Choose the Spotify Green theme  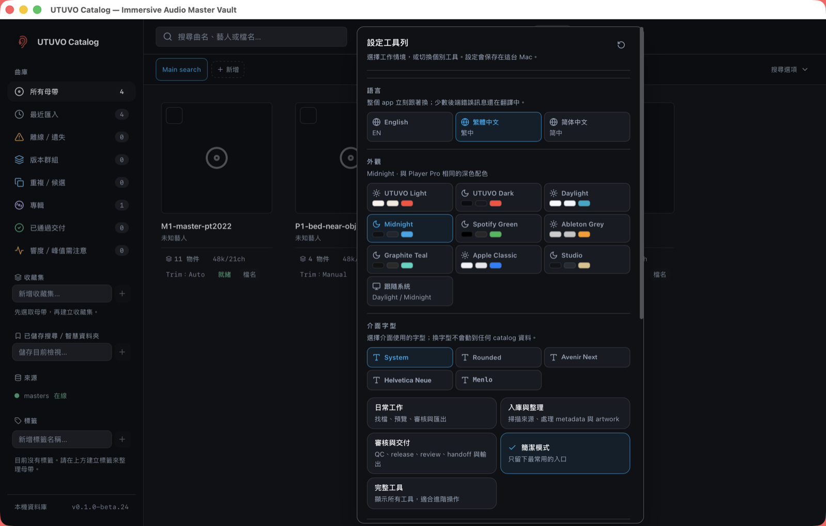[x=498, y=228]
